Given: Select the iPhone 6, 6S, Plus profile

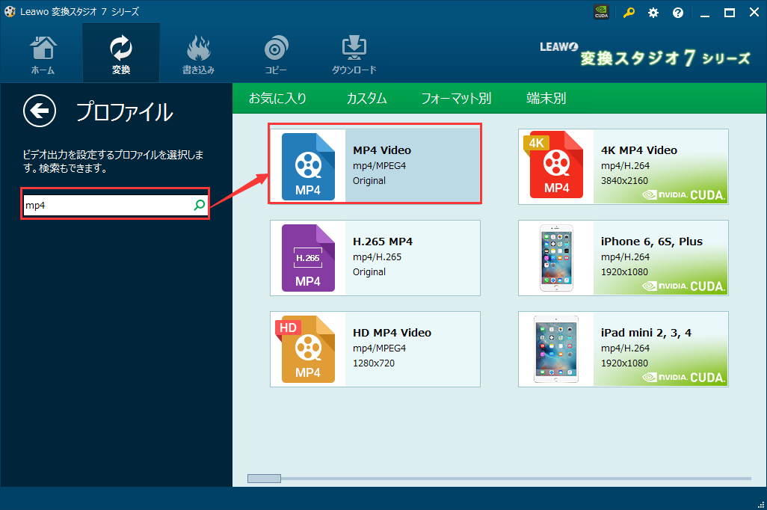Looking at the screenshot, I should point(623,258).
